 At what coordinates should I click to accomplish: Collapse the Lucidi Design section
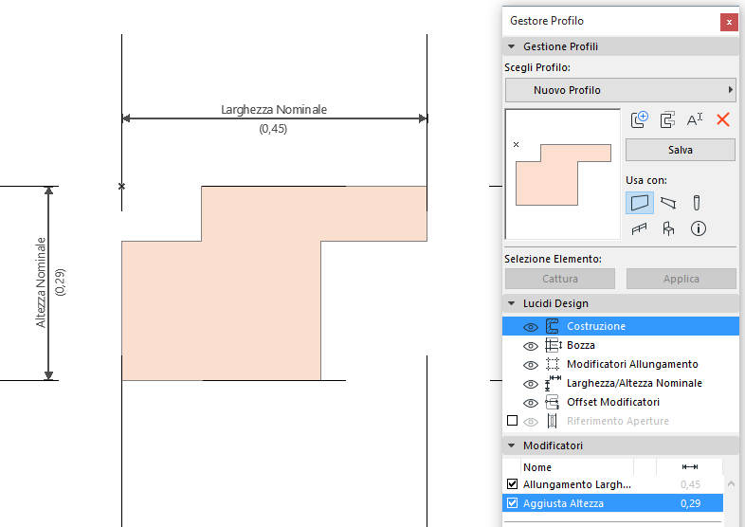tap(511, 303)
